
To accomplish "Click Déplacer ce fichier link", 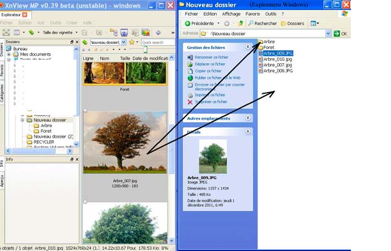I will point(210,64).
